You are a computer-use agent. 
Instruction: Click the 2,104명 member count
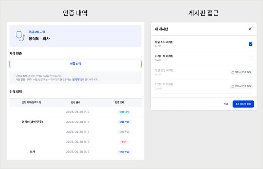click(158, 88)
